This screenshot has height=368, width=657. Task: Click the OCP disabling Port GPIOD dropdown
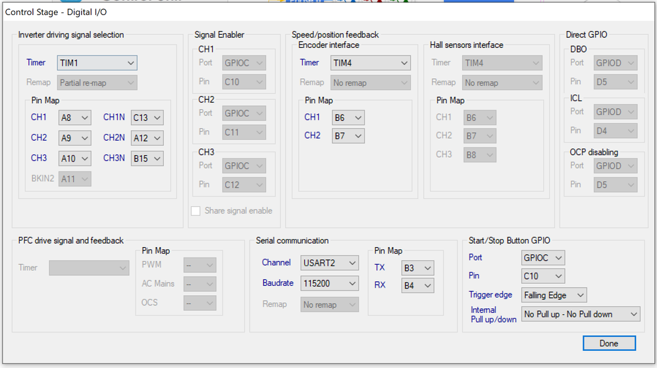pos(616,166)
